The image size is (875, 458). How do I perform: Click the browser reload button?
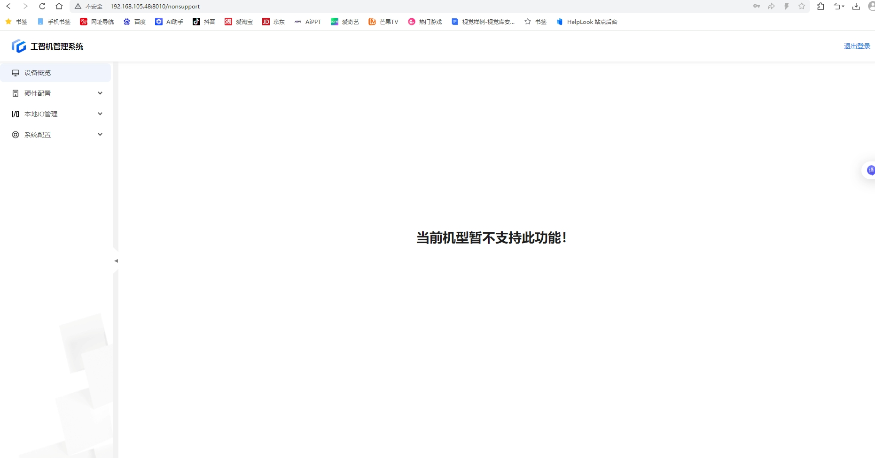[x=42, y=6]
